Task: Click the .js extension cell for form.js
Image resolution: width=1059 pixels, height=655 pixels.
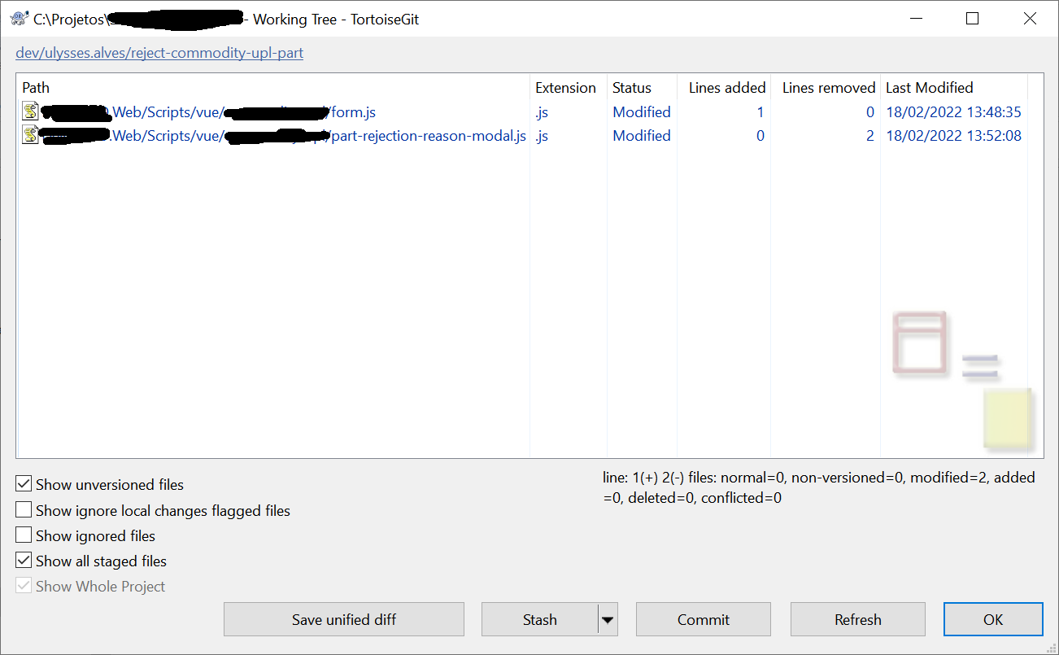Action: coord(542,111)
